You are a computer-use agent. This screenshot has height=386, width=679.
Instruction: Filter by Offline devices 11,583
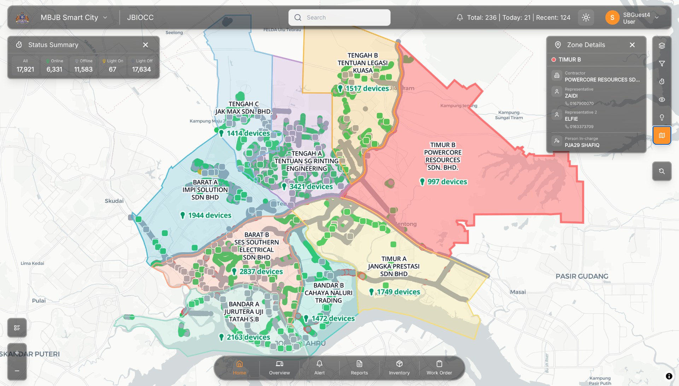[83, 66]
